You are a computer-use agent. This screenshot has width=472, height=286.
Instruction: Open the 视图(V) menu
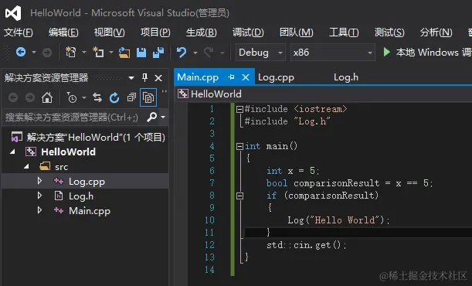pyautogui.click(x=110, y=32)
